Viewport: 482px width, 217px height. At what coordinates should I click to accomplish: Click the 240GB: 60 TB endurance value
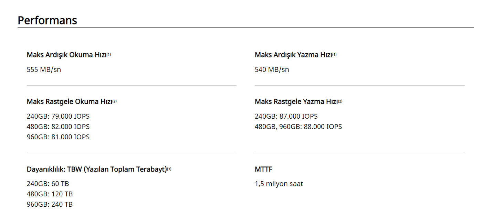48,184
